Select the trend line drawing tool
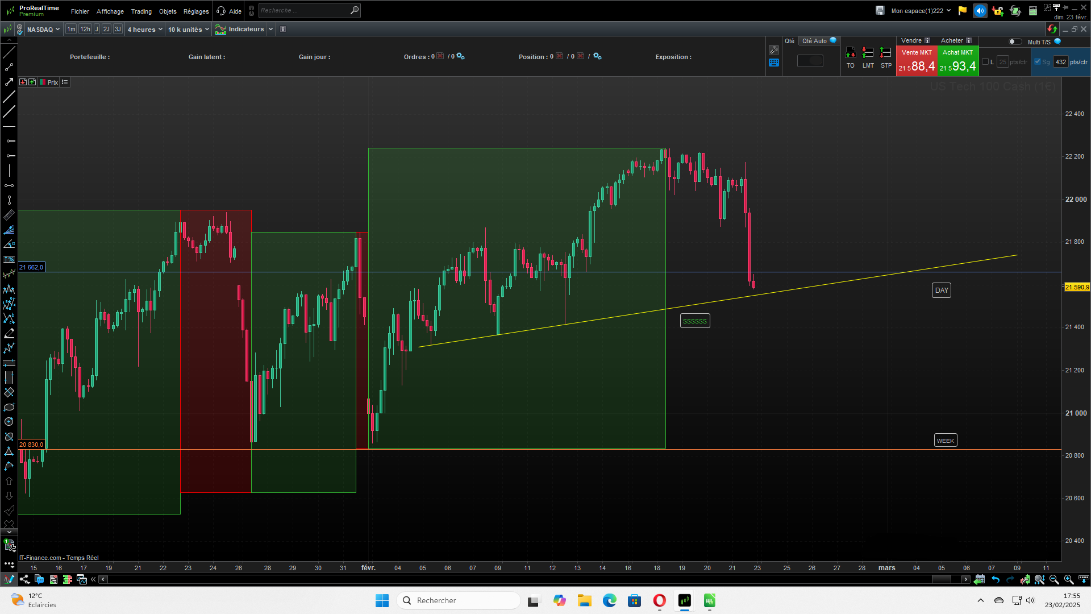1091x614 pixels. [x=9, y=52]
